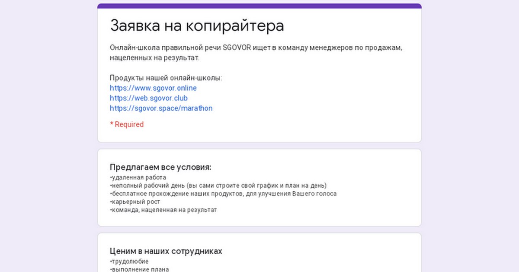
Task: Open the https://www.sgovor.online link
Action: tap(153, 88)
